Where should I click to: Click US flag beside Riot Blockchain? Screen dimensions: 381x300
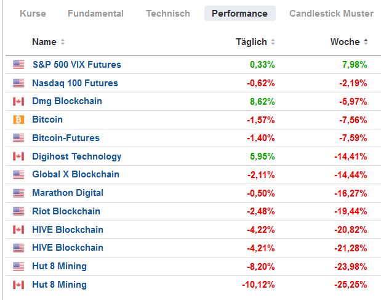click(18, 211)
